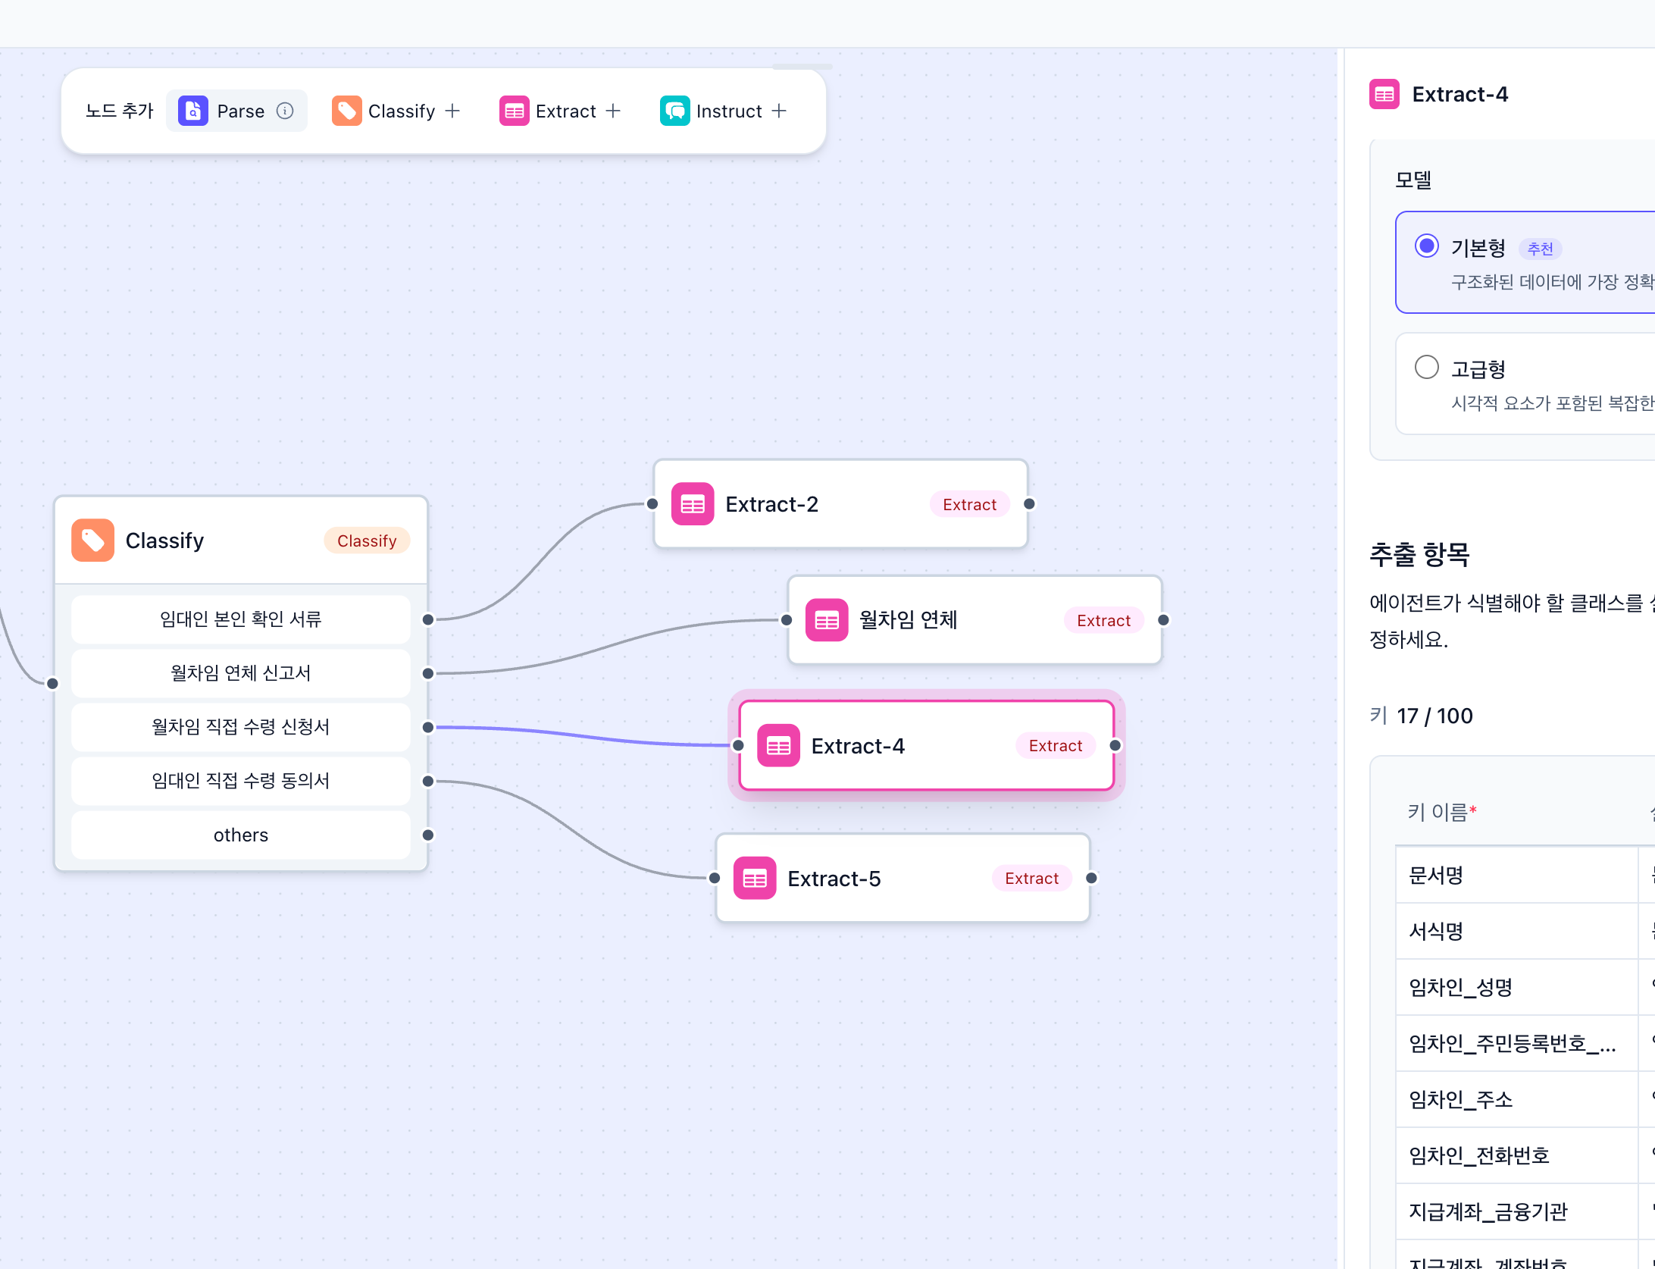
Task: Click the 임차인_주소 key name cell
Action: tap(1516, 1100)
